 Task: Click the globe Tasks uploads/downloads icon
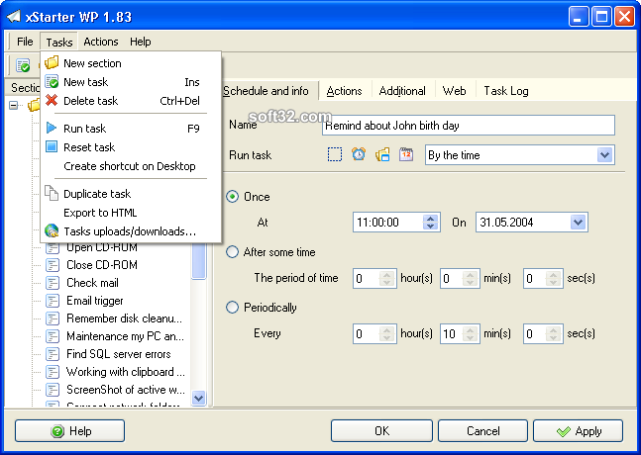pyautogui.click(x=52, y=231)
